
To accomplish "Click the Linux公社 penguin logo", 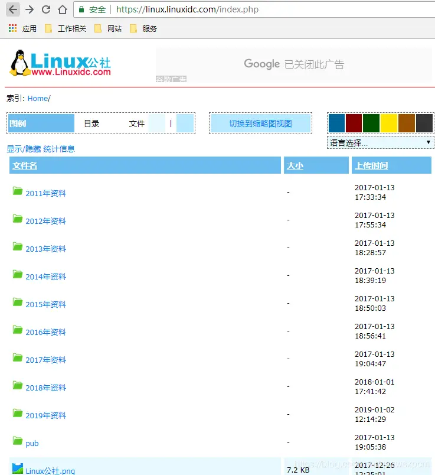I will coord(60,63).
